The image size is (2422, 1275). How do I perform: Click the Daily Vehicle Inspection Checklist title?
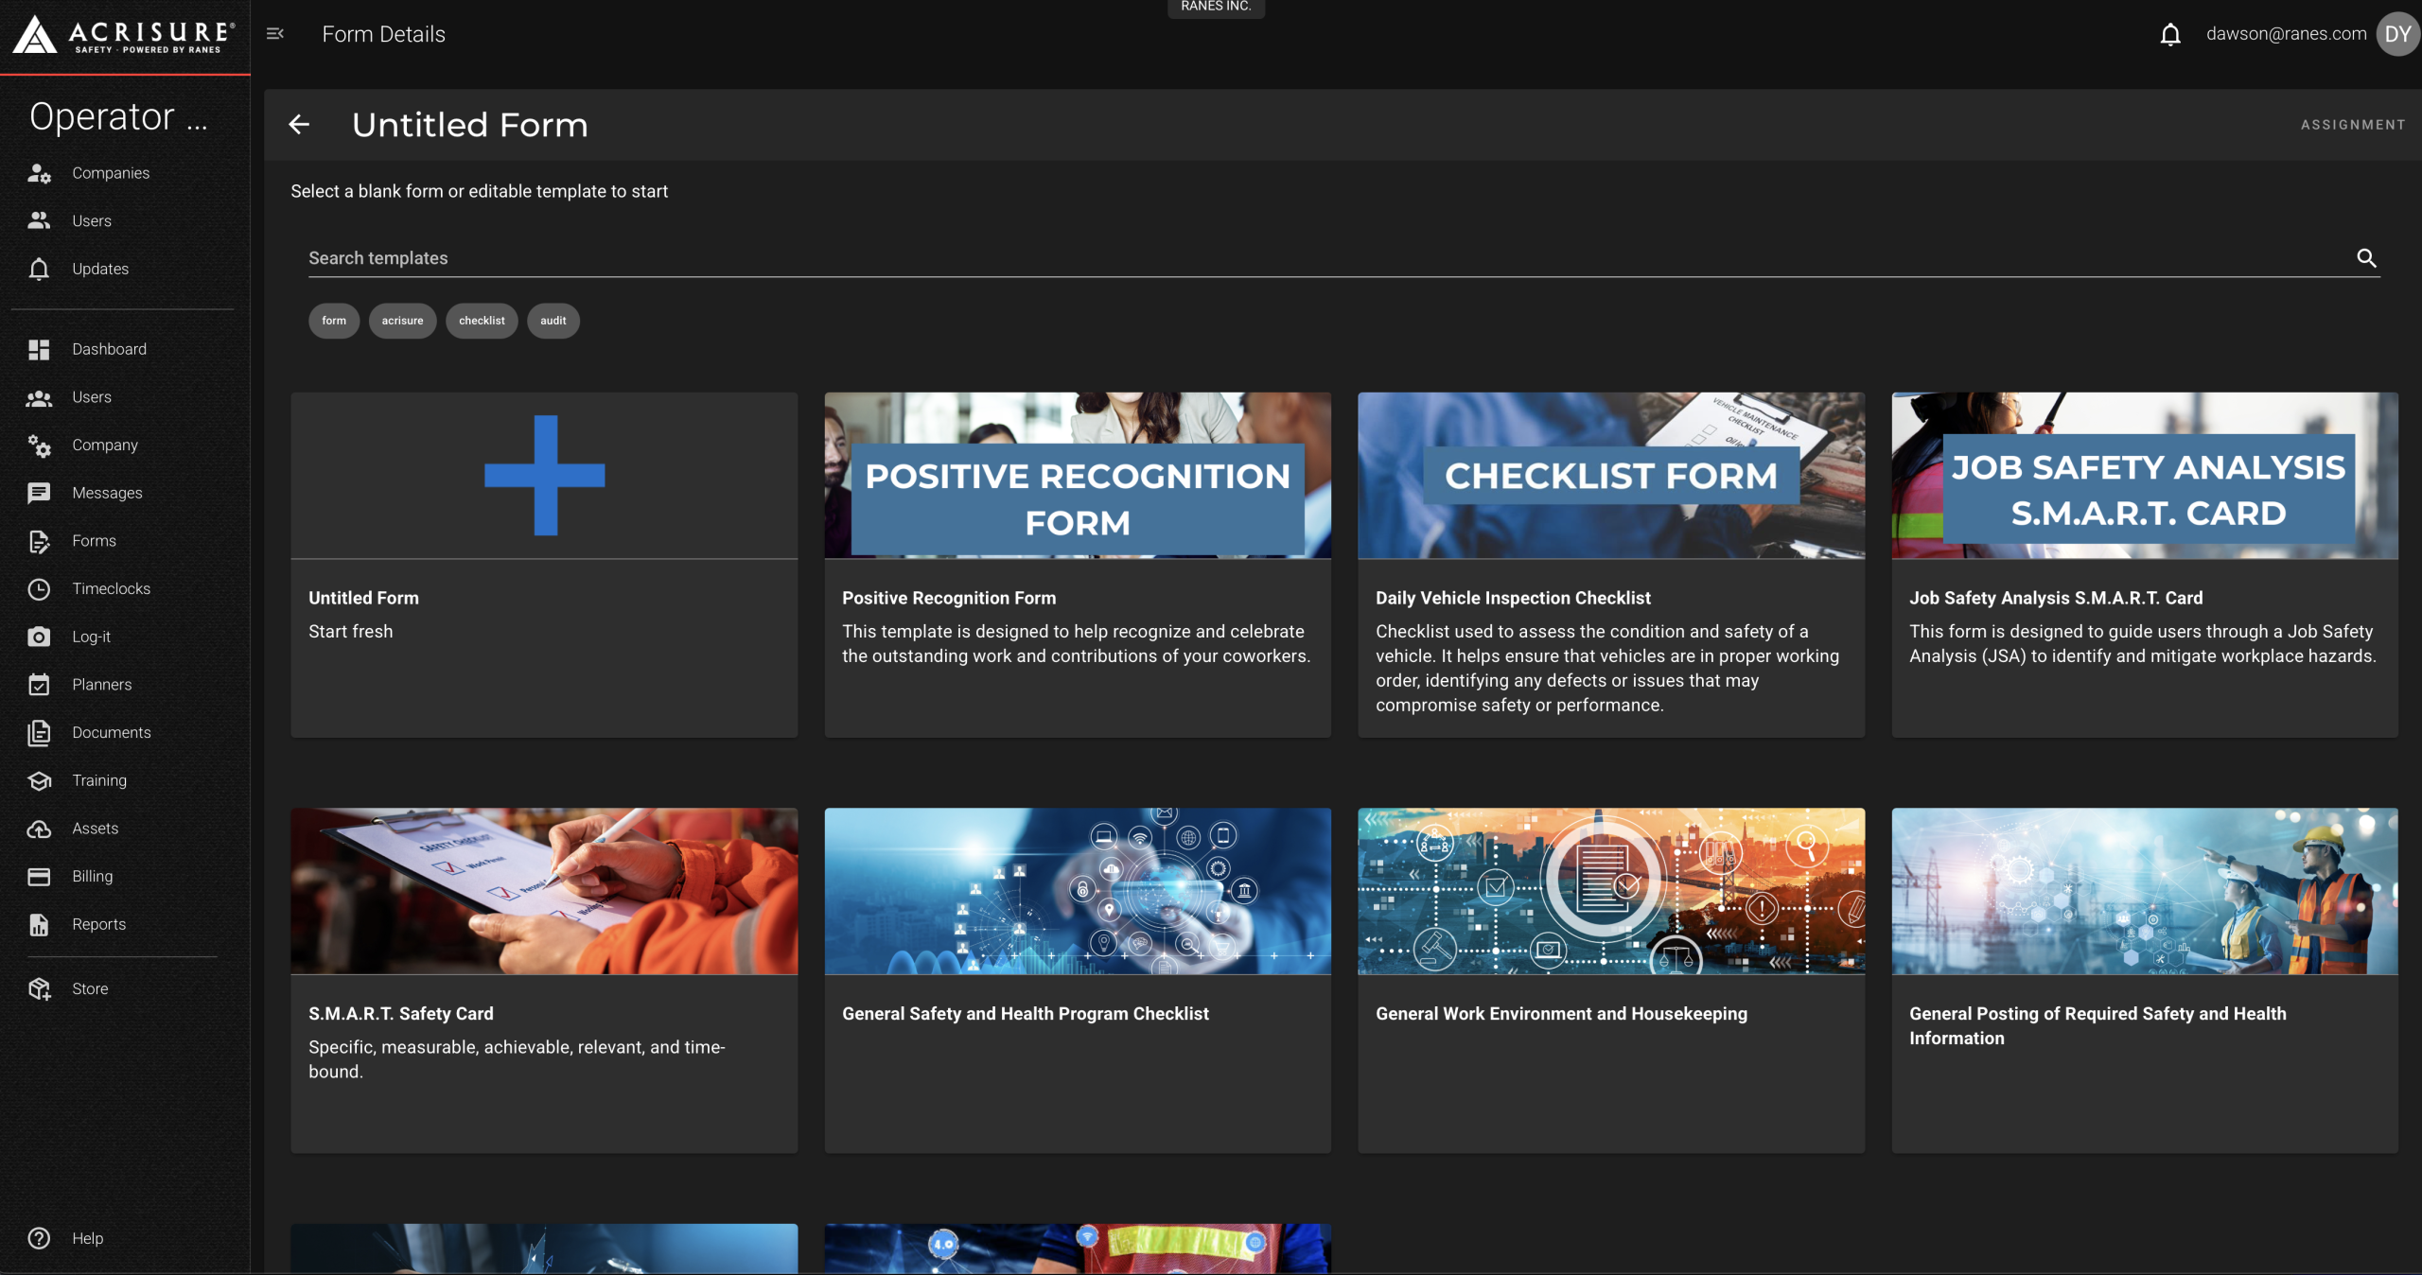click(x=1513, y=598)
